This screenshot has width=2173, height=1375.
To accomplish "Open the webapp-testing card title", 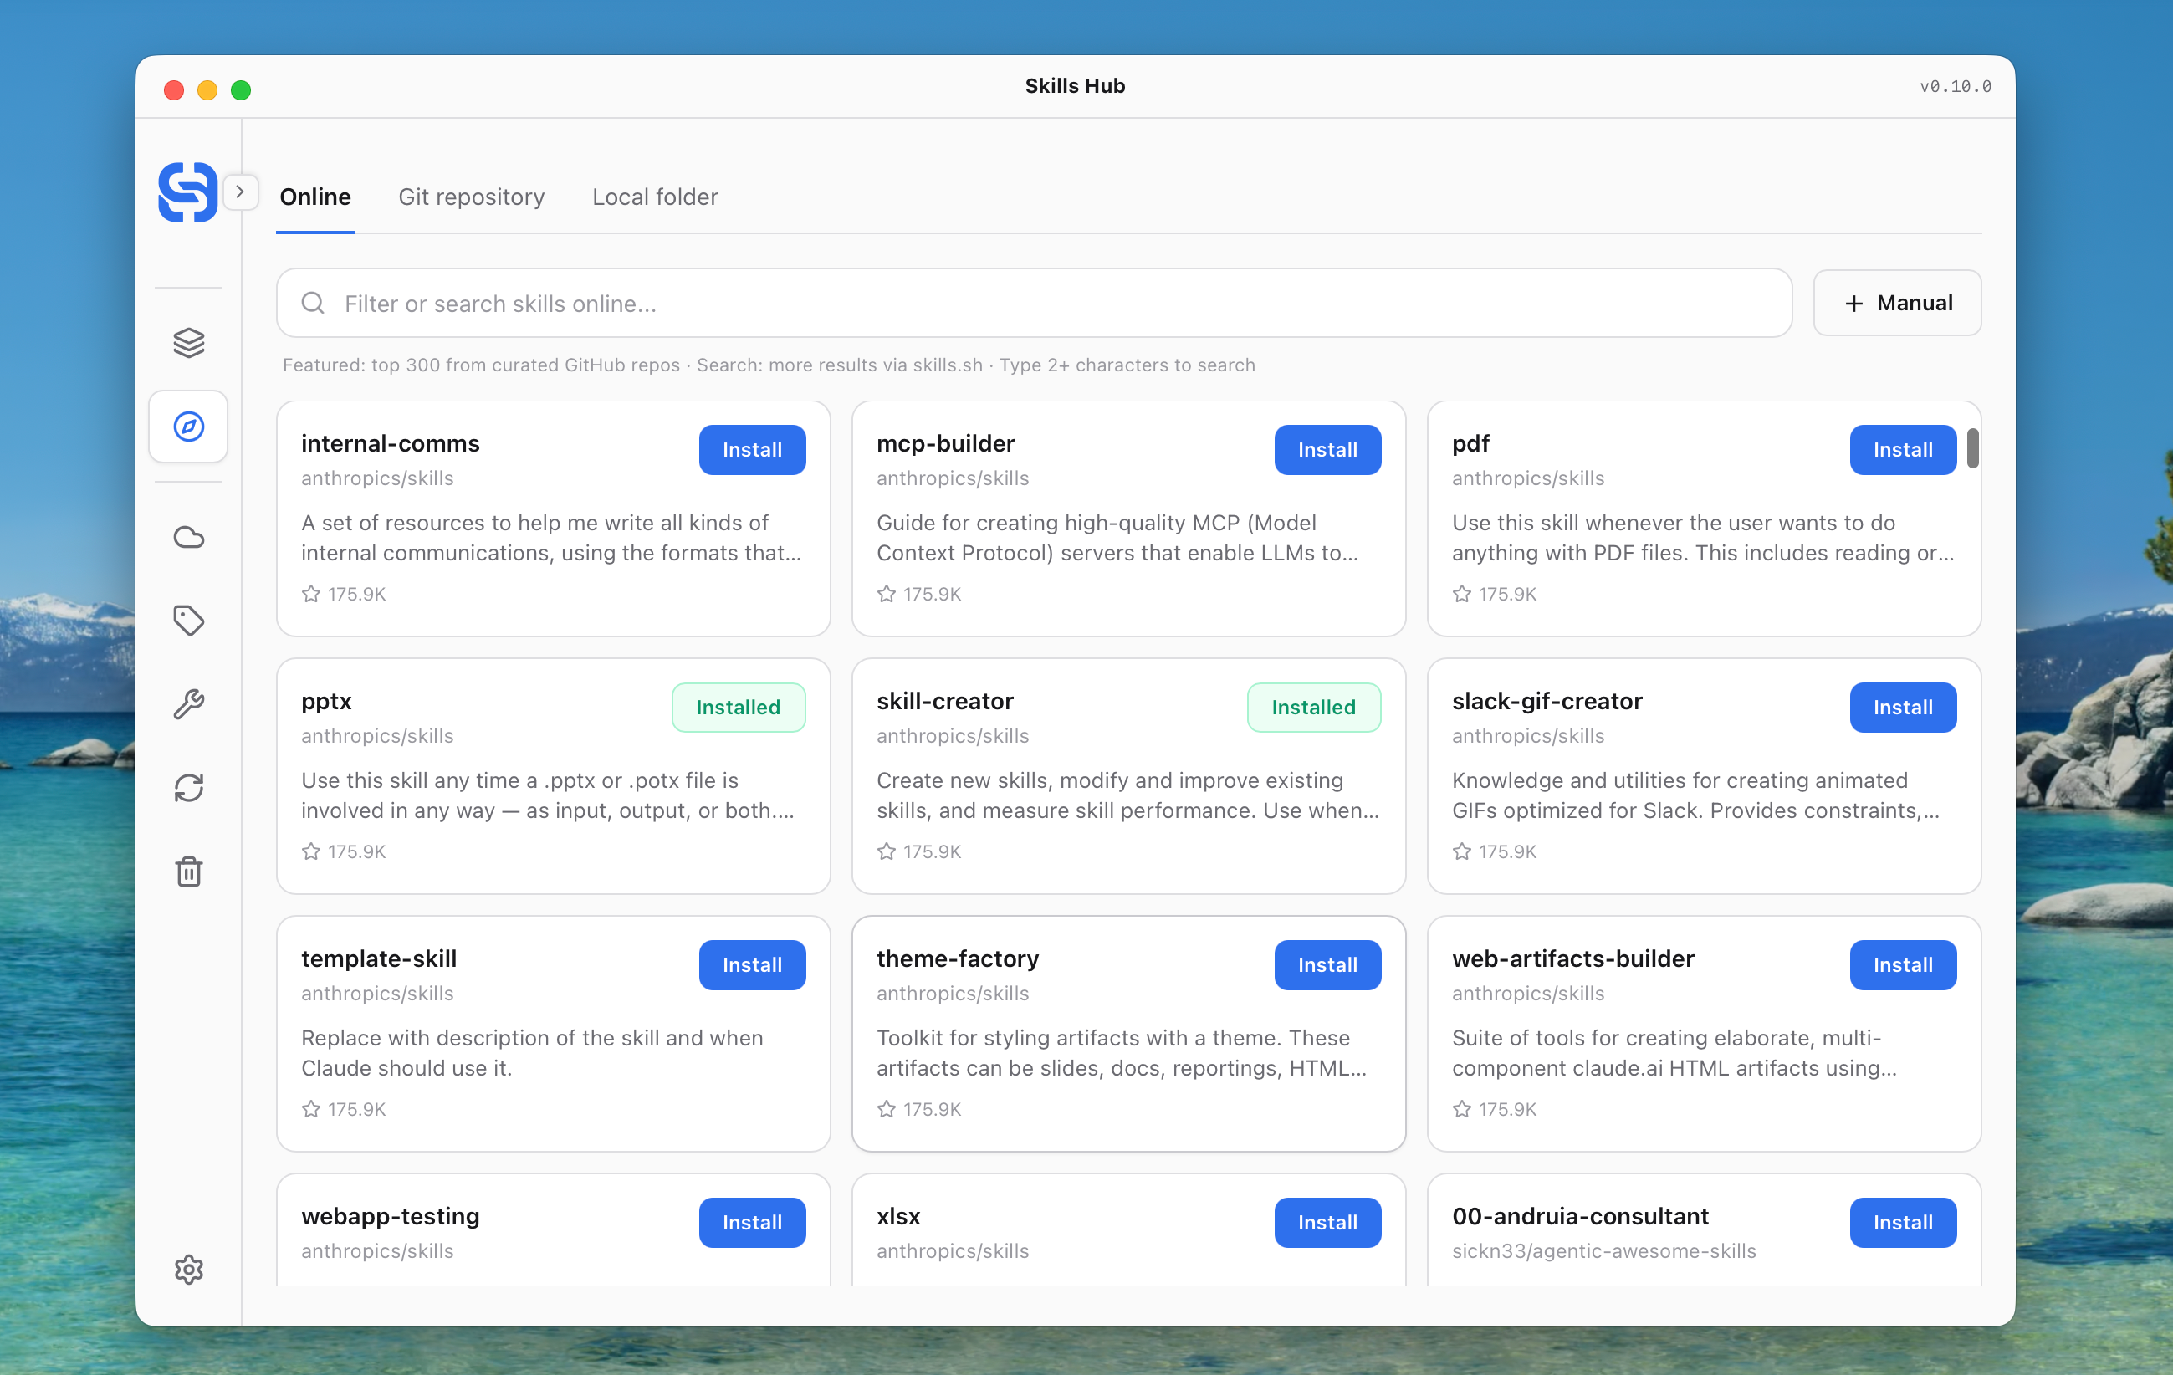I will pos(391,1216).
